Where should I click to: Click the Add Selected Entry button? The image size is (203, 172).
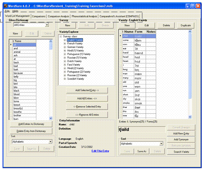[x=87, y=91]
